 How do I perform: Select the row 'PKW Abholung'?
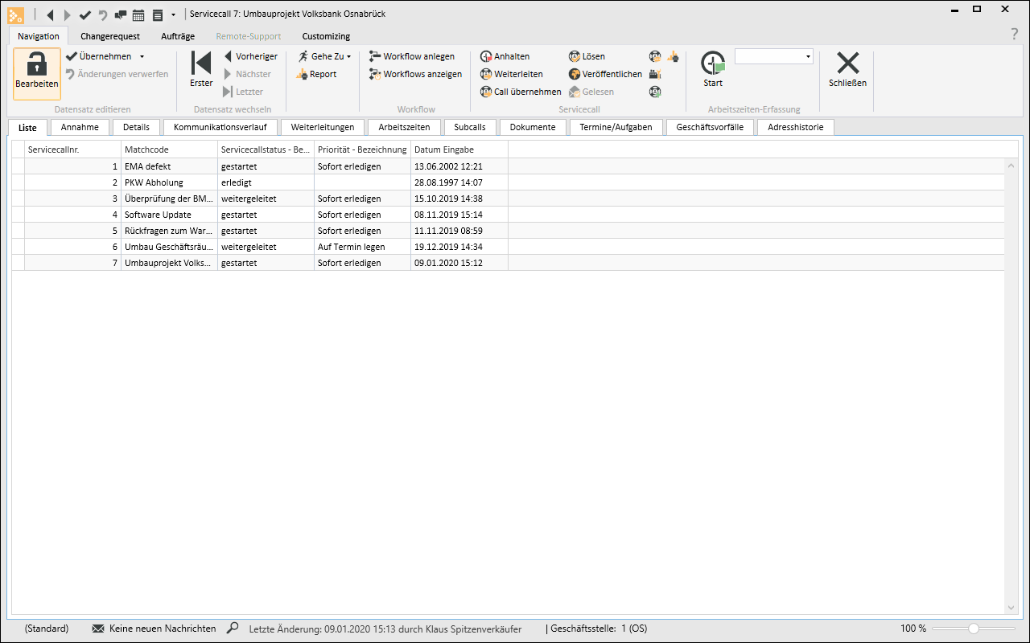(x=508, y=182)
